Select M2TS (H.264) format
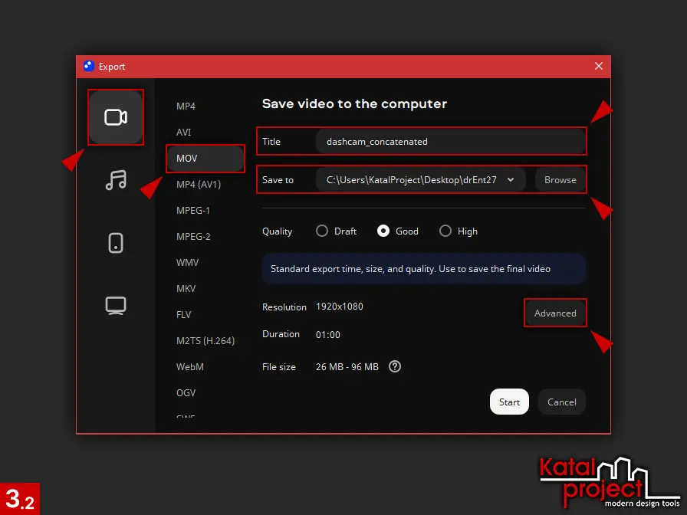 [205, 340]
